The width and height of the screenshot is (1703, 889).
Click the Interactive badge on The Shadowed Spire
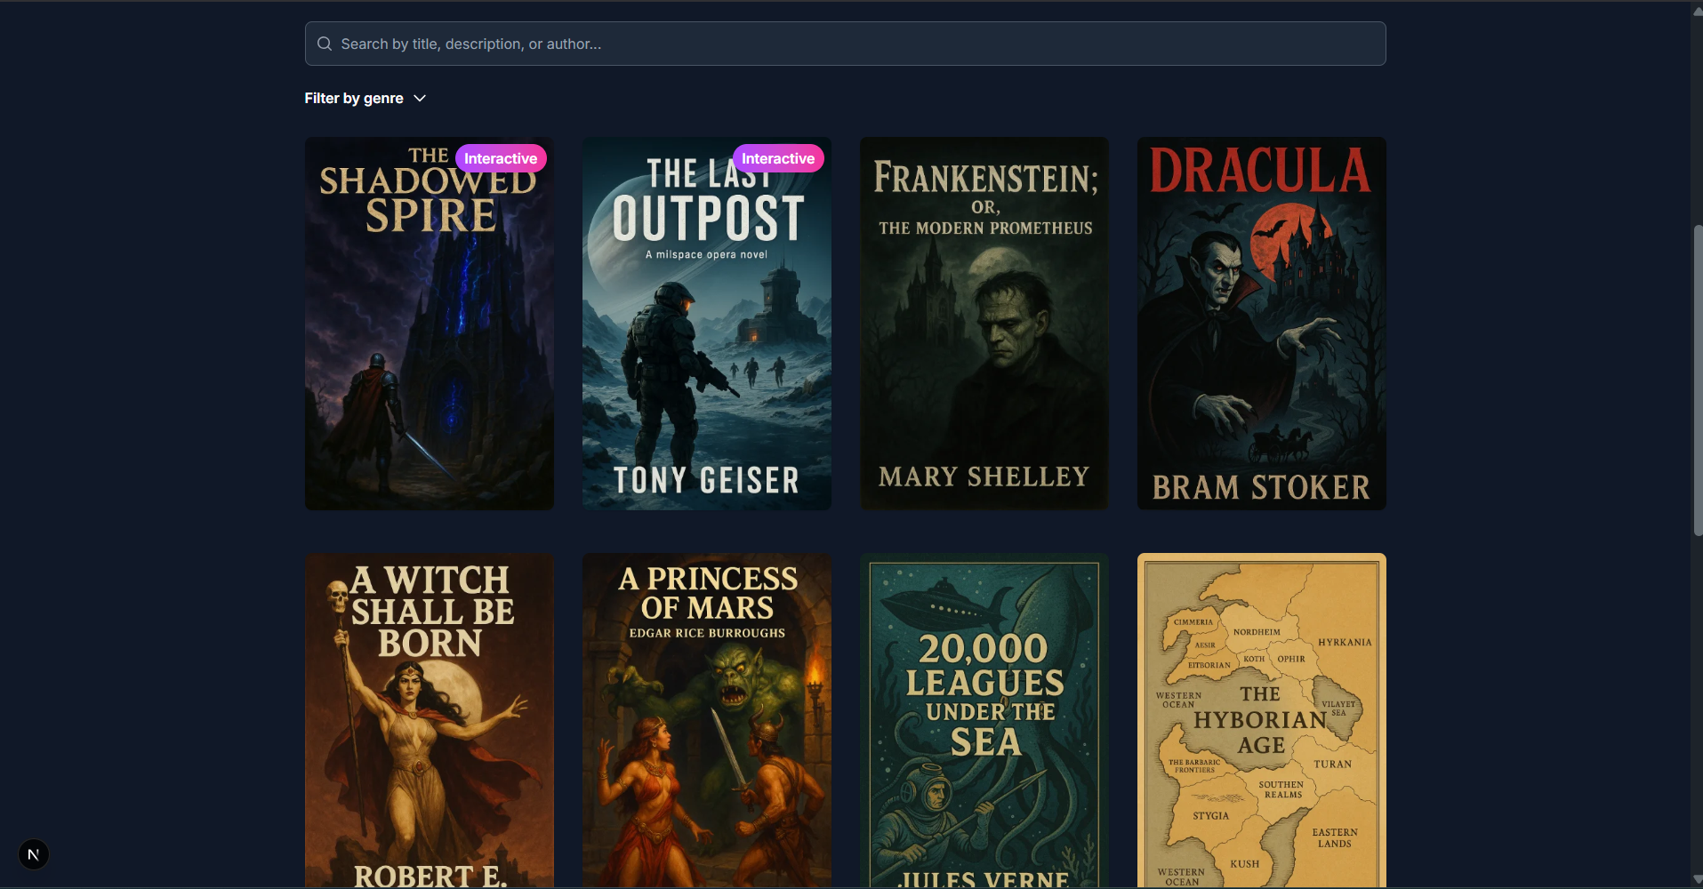501,158
